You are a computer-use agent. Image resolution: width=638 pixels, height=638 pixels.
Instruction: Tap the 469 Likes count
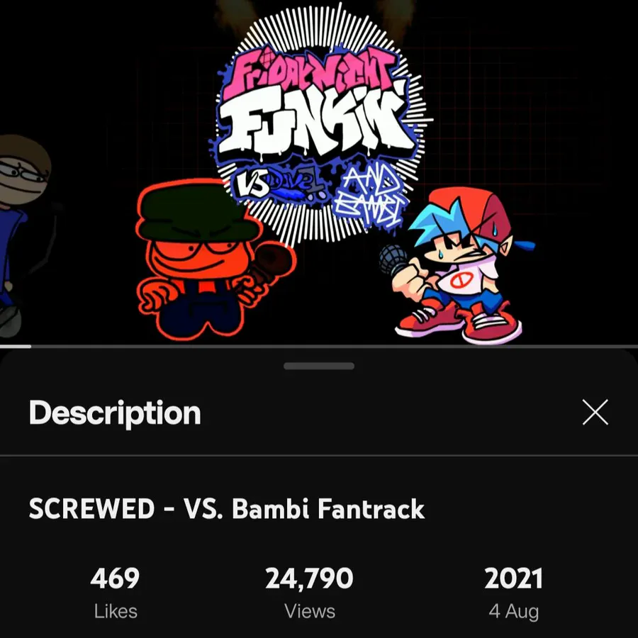click(115, 578)
